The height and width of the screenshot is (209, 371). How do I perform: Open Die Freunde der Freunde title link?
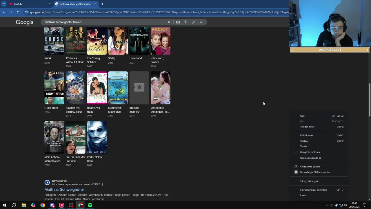pos(75,159)
